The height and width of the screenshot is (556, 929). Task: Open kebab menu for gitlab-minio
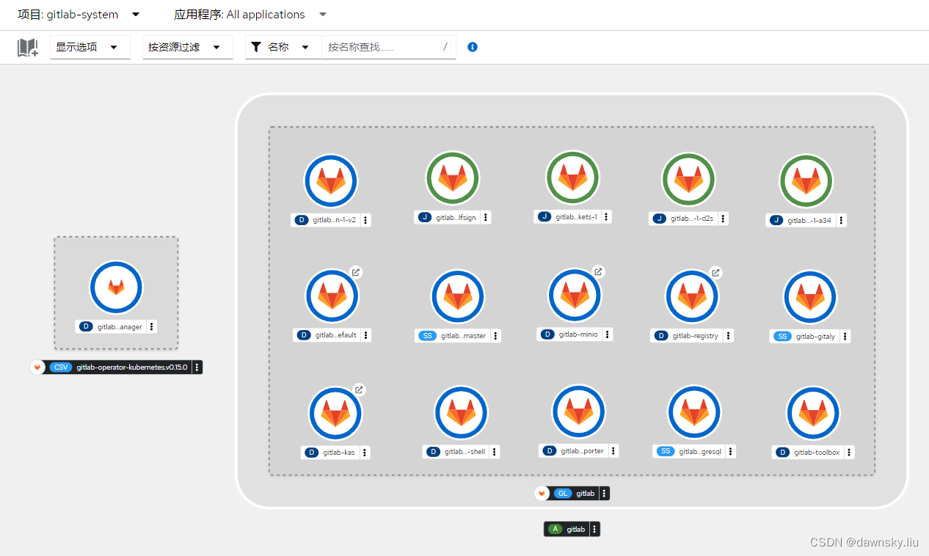[608, 334]
